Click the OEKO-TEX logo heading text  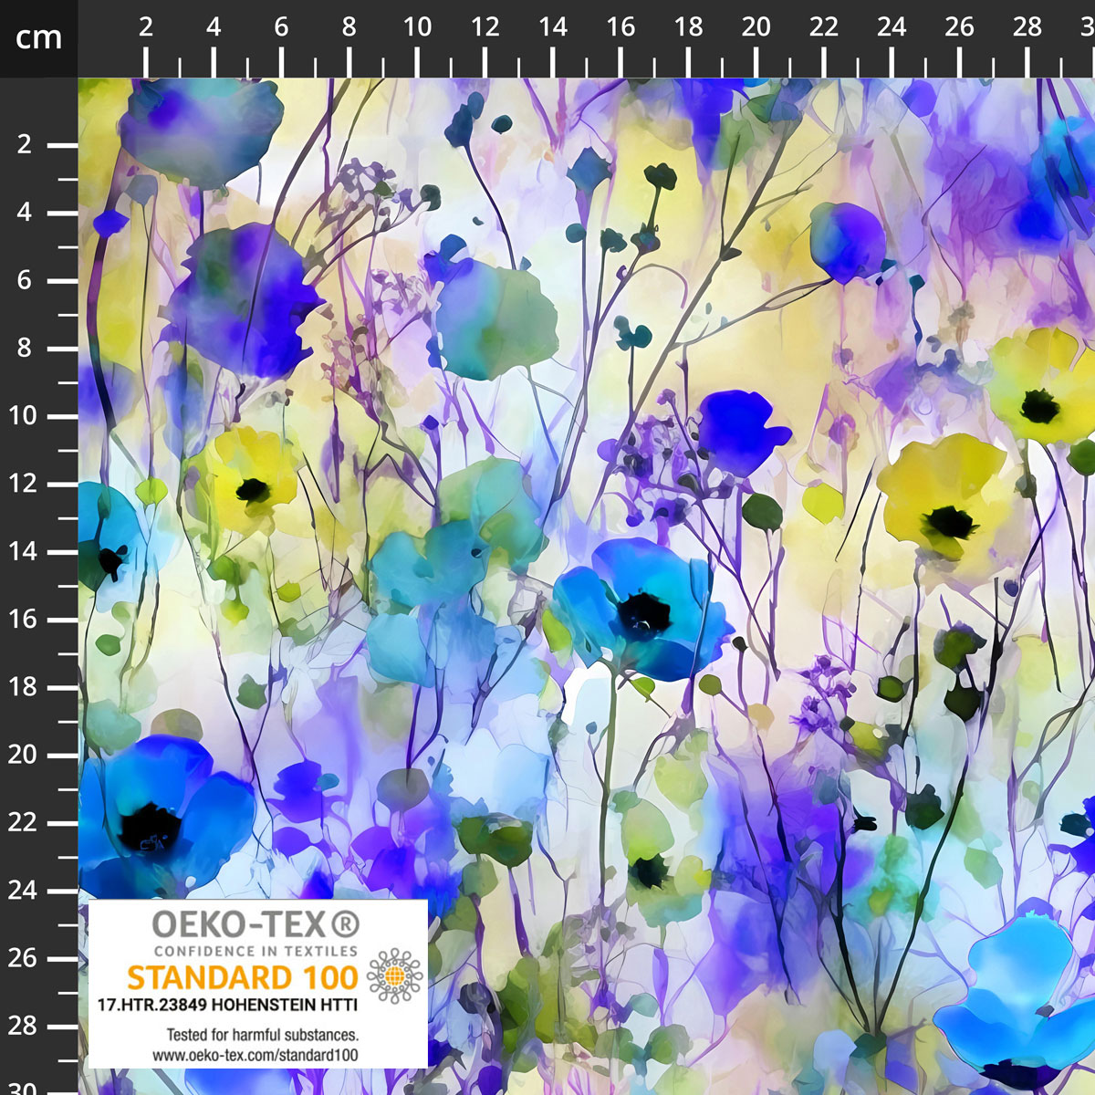click(x=240, y=925)
